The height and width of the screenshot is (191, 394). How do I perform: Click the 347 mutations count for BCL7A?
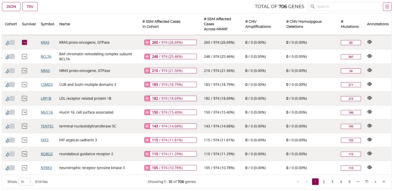(x=351, y=57)
